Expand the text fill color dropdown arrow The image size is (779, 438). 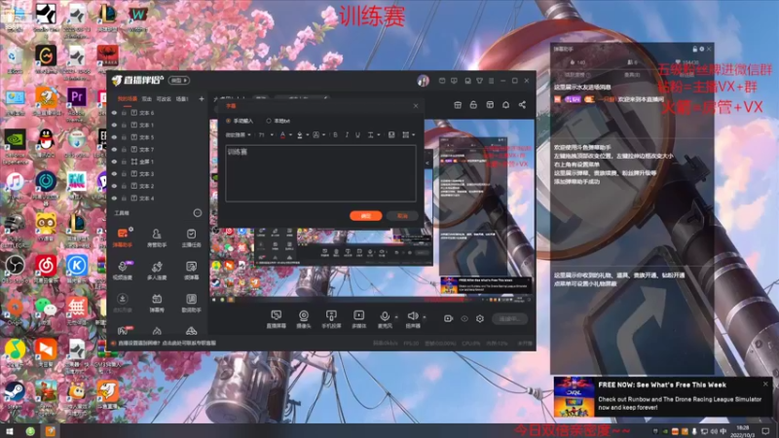tap(308, 134)
